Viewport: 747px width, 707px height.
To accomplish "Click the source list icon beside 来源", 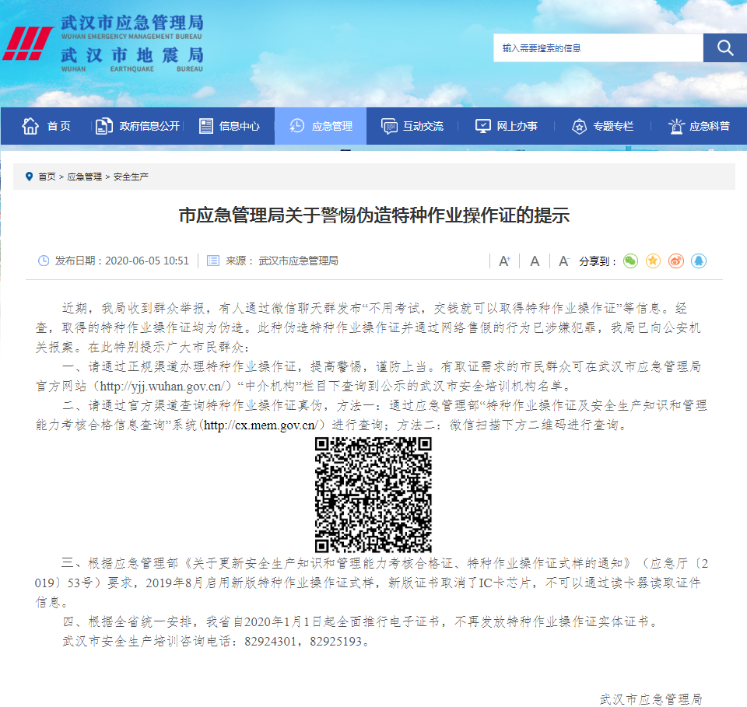I will [x=213, y=261].
